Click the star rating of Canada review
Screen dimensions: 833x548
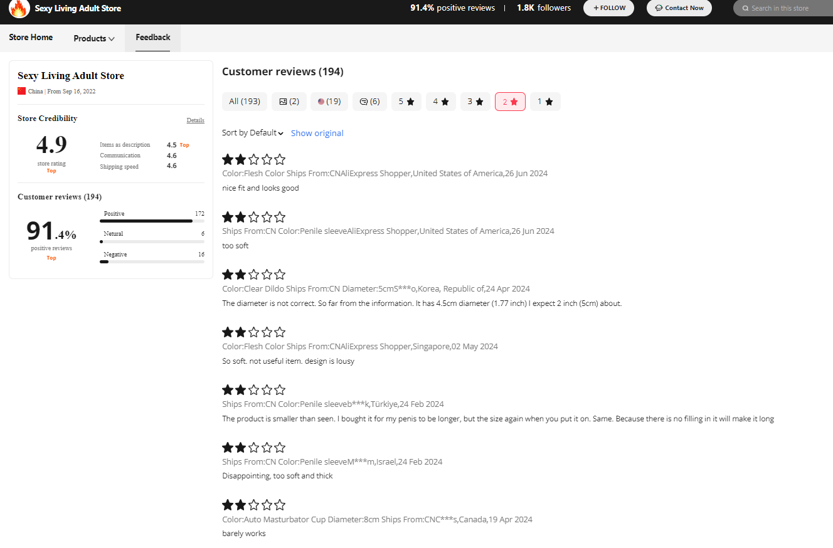pos(254,505)
